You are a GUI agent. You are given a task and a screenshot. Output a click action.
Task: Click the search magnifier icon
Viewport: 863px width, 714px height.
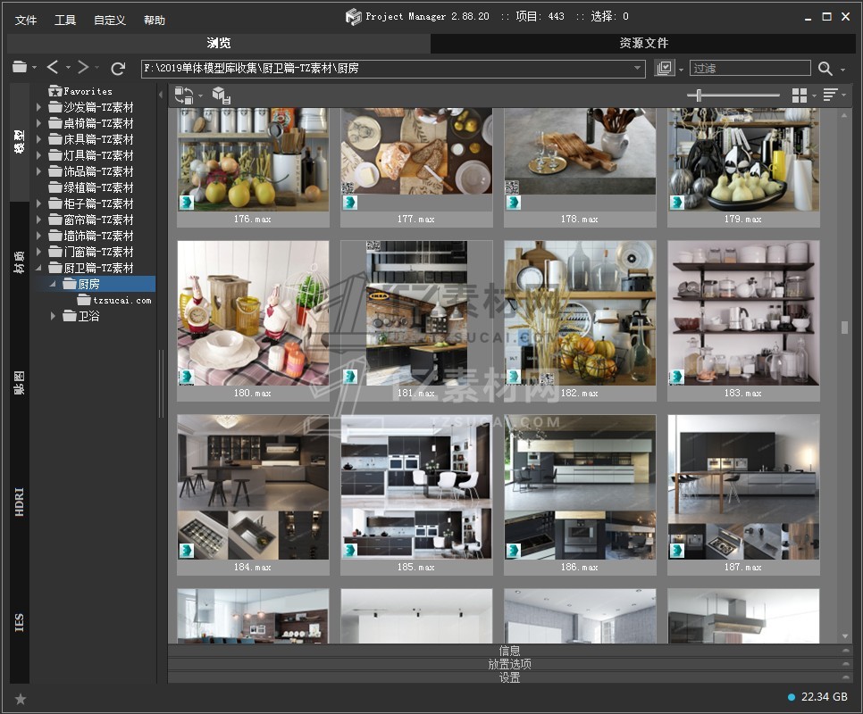pyautogui.click(x=825, y=69)
